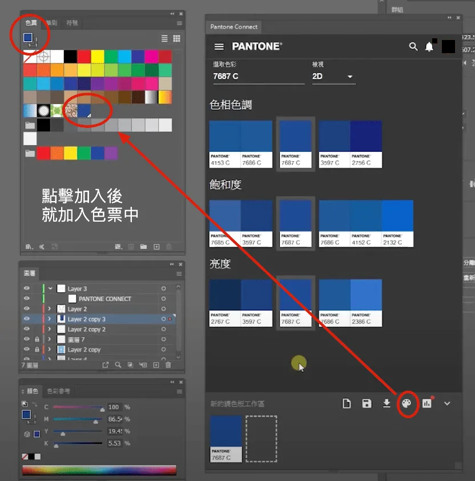Select PANTONE 2767 C color card

point(225,303)
